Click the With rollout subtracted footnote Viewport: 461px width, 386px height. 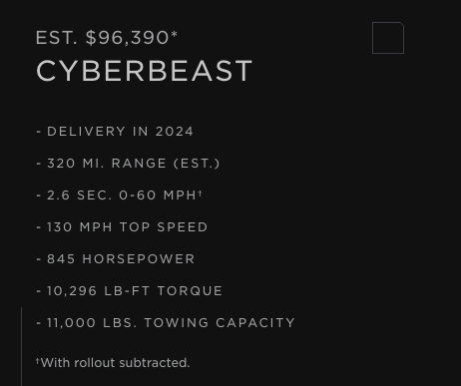[113, 363]
